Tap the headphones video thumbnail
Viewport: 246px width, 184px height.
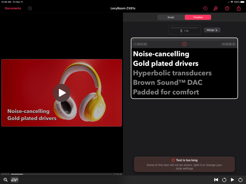pyautogui.click(x=61, y=93)
